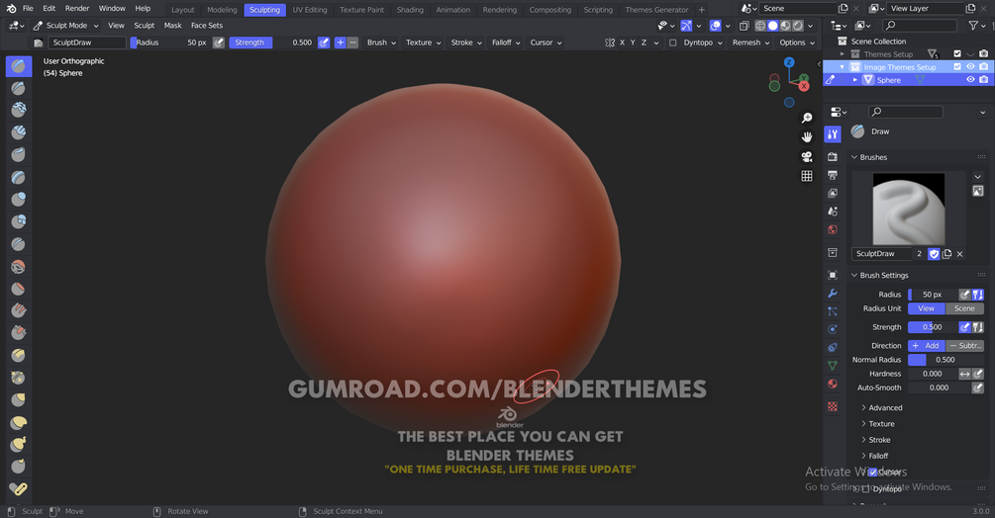Select the Clay Strips brush tool
The image size is (995, 518).
click(19, 131)
